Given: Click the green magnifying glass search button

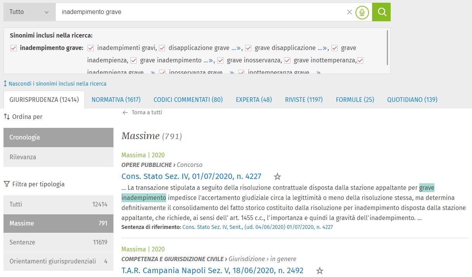Looking at the screenshot, I should [381, 12].
